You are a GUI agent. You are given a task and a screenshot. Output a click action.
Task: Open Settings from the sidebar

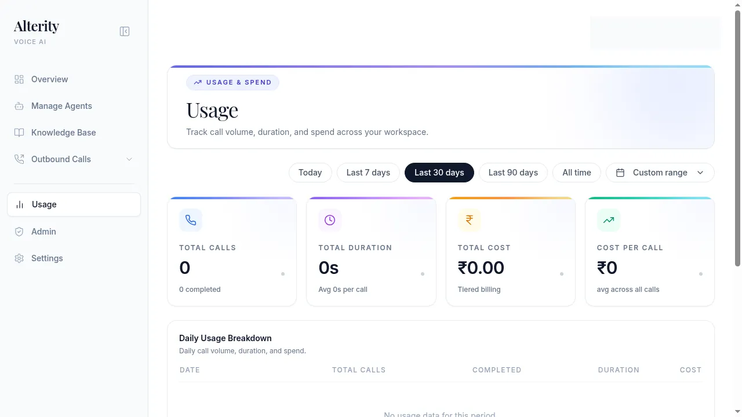click(x=74, y=258)
